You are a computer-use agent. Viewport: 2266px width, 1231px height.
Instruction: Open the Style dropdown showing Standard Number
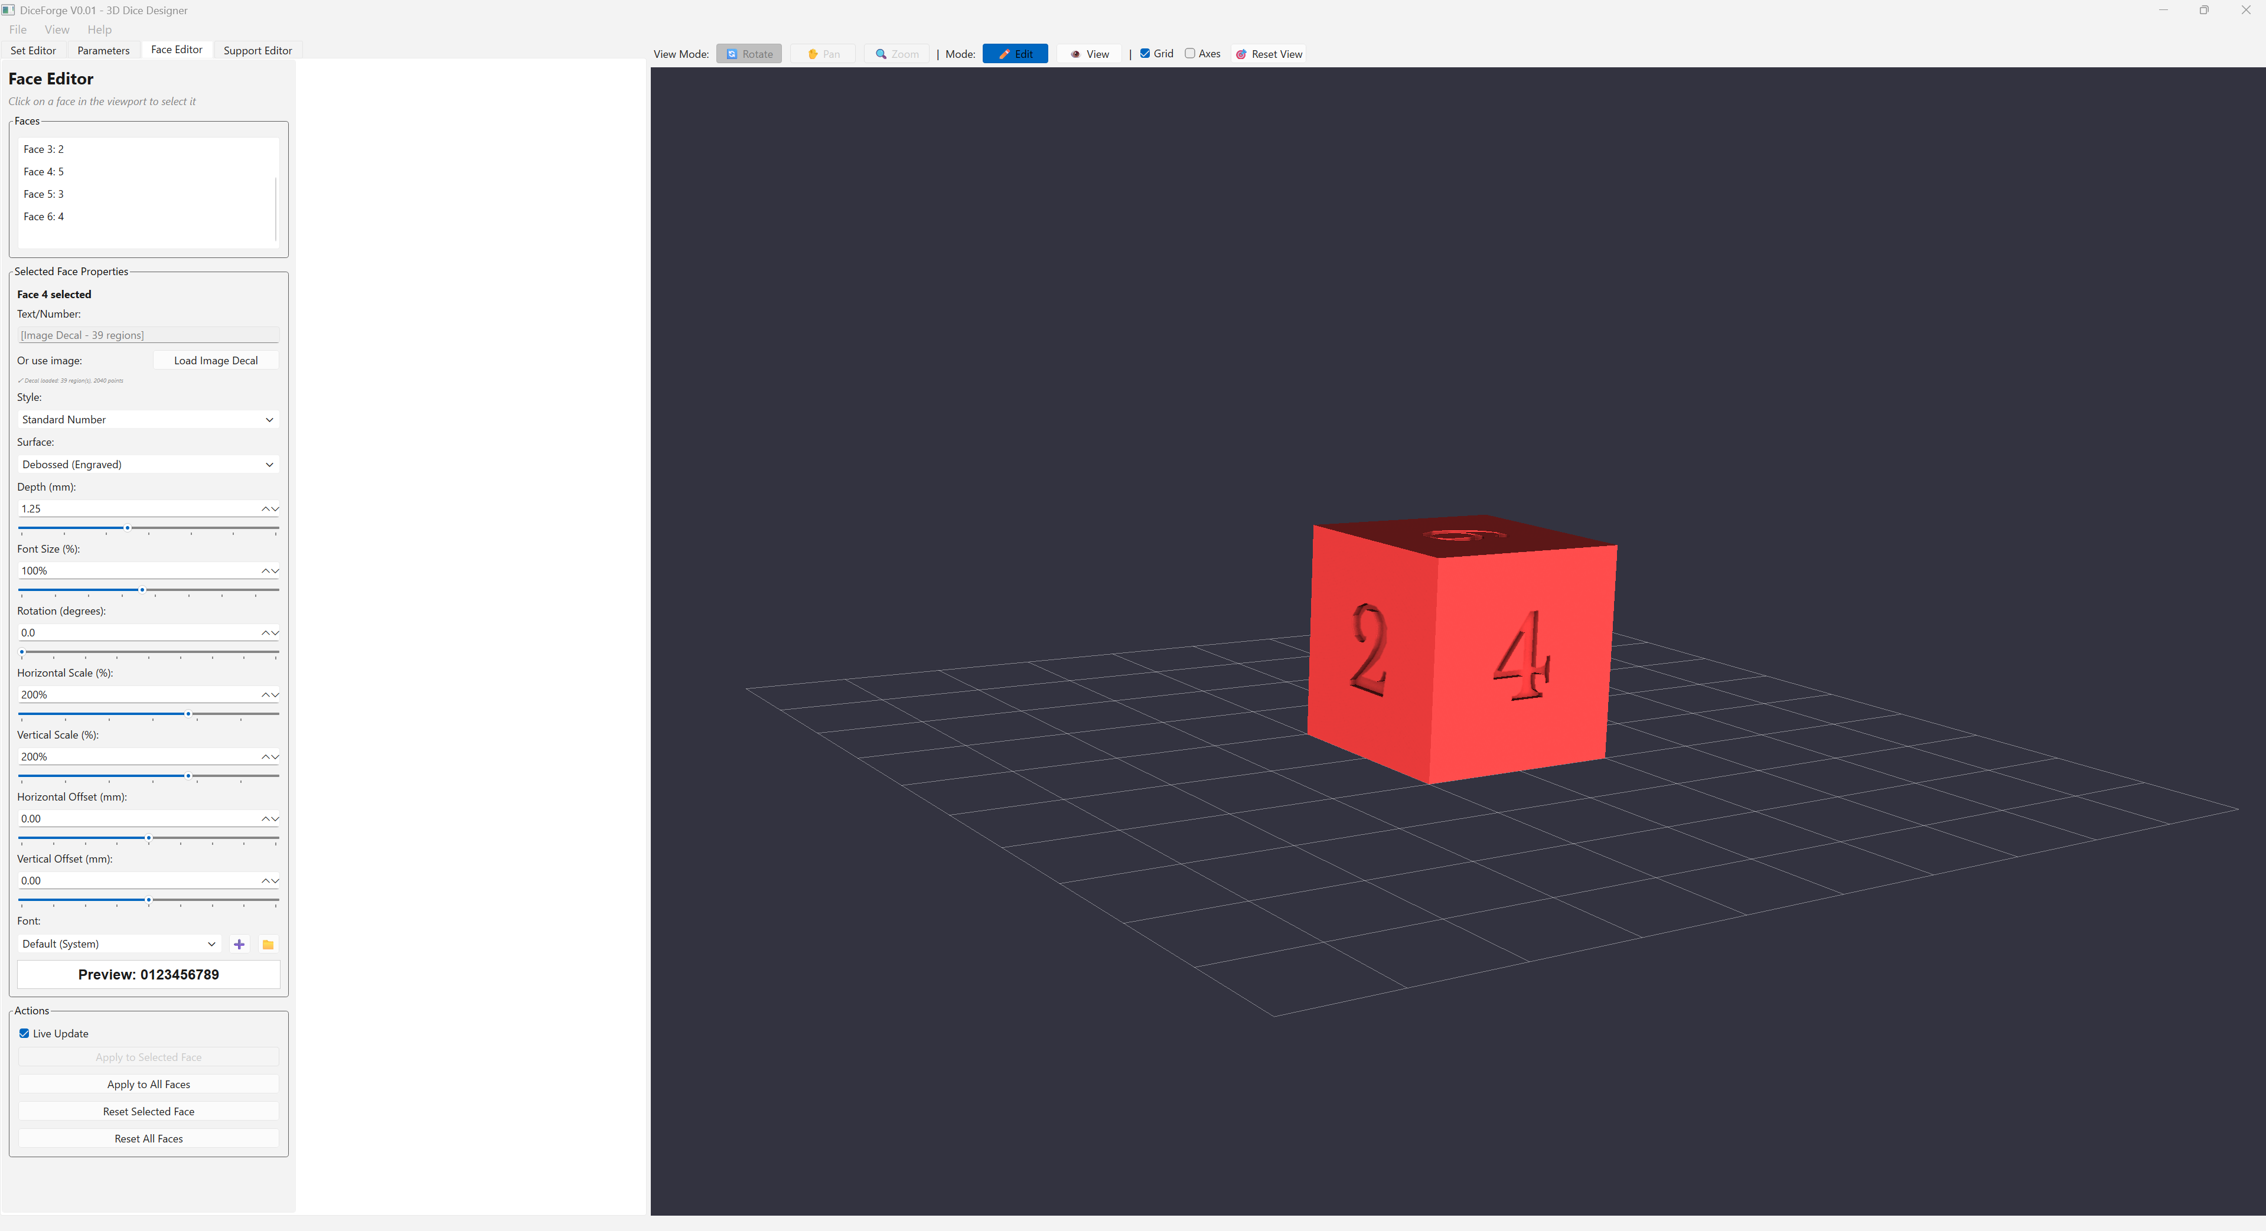(x=148, y=419)
